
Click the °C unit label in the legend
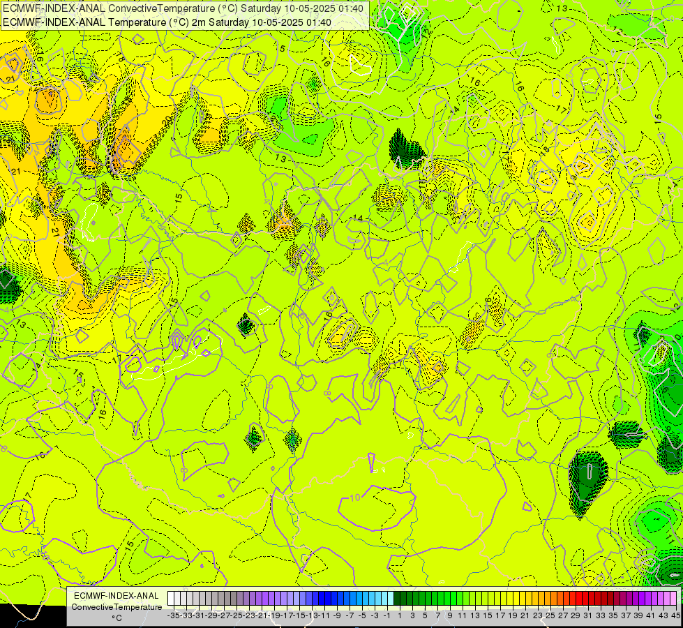(x=117, y=618)
